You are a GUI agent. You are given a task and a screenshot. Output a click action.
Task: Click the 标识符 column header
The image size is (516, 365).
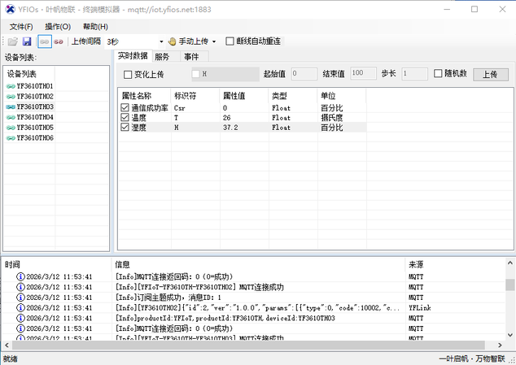tap(195, 96)
